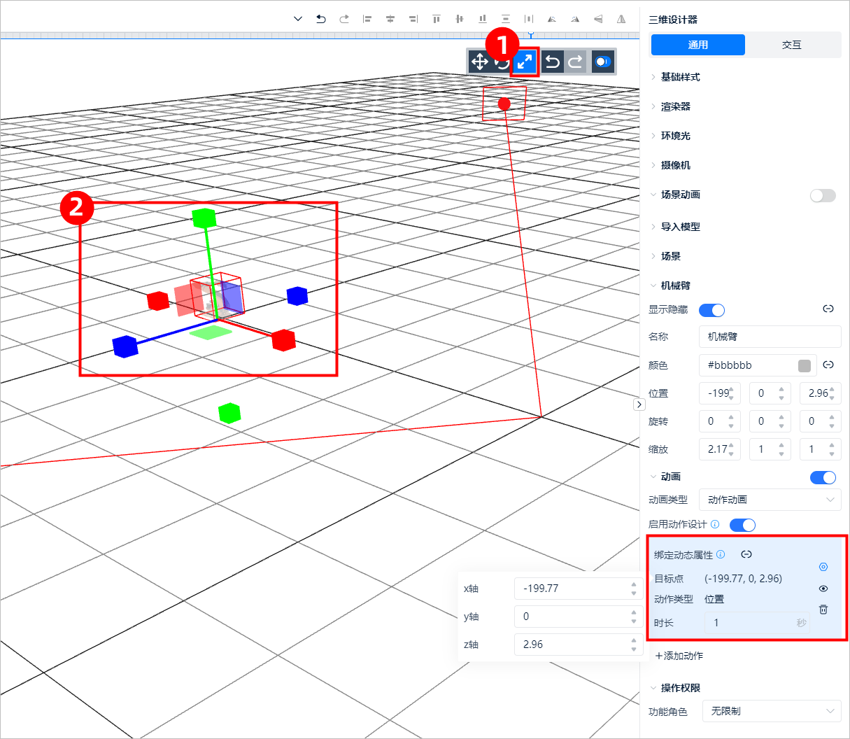Delete the action with the trash icon
Viewport: 850px width, 739px height.
[x=823, y=610]
